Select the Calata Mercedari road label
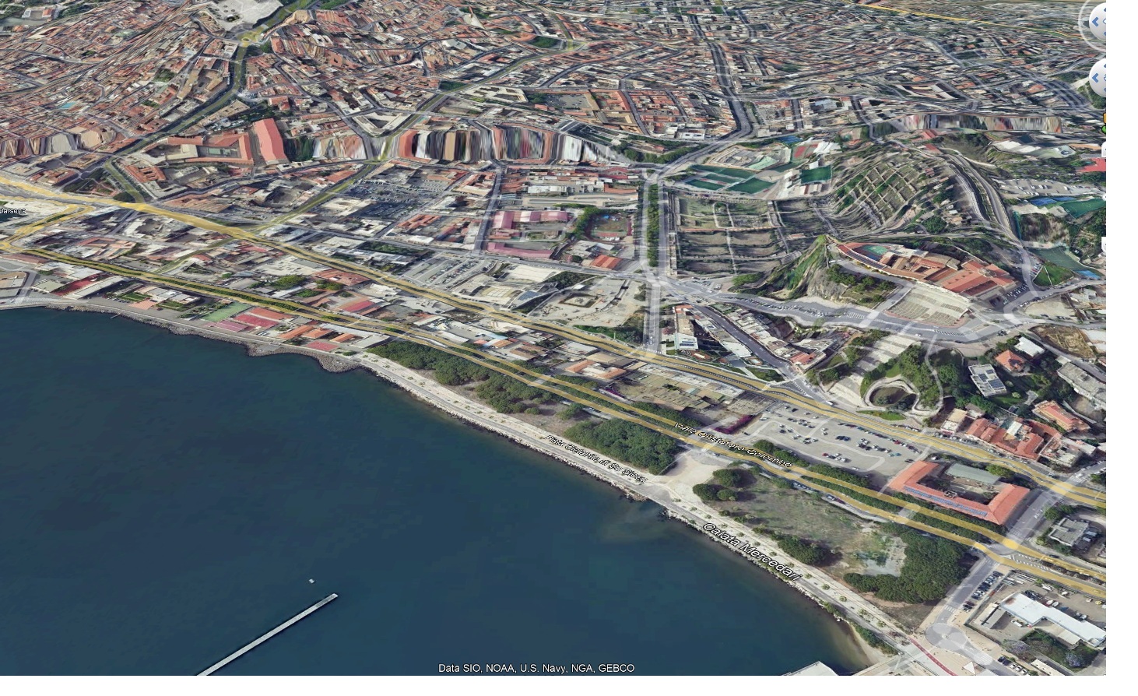 pyautogui.click(x=752, y=551)
